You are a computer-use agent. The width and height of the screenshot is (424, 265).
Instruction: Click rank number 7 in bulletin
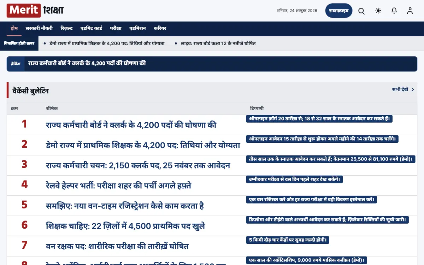(x=24, y=245)
